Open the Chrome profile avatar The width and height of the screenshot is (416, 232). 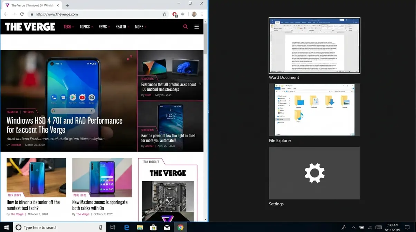194,14
